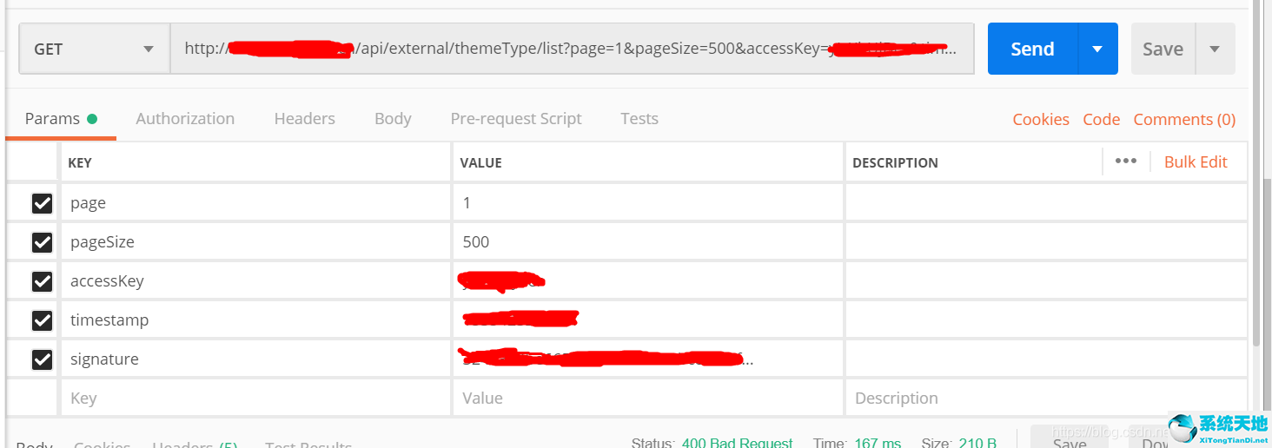Click the 400 Bad Request status text
The image size is (1272, 448).
[x=737, y=443]
